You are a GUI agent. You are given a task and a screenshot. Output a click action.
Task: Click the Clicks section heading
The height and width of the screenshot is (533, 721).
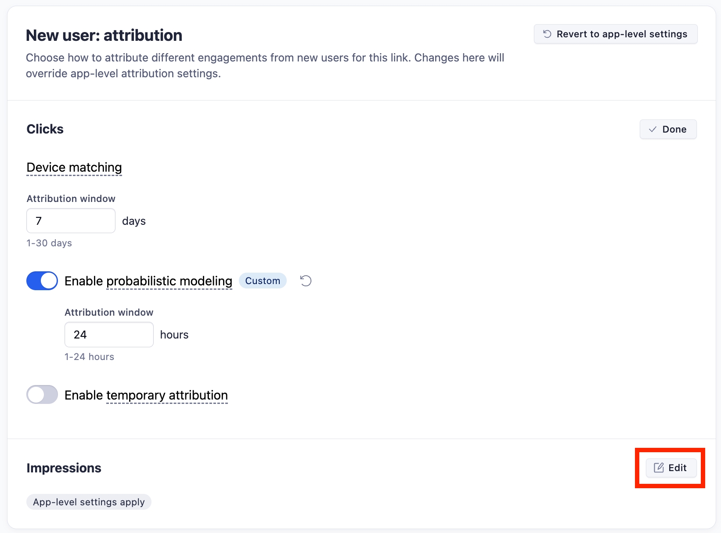(45, 129)
